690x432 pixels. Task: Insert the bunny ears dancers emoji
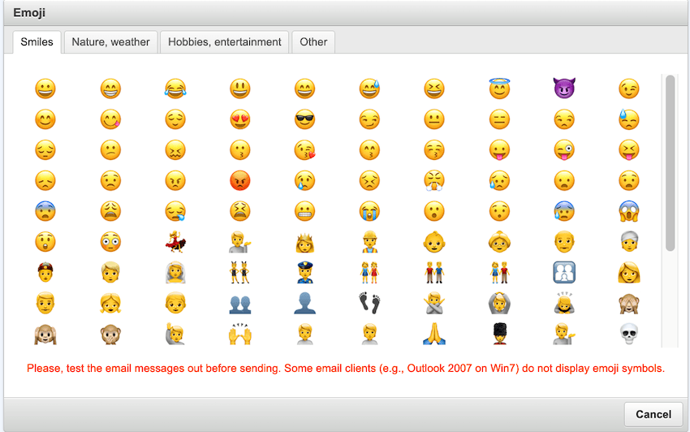[x=239, y=273]
